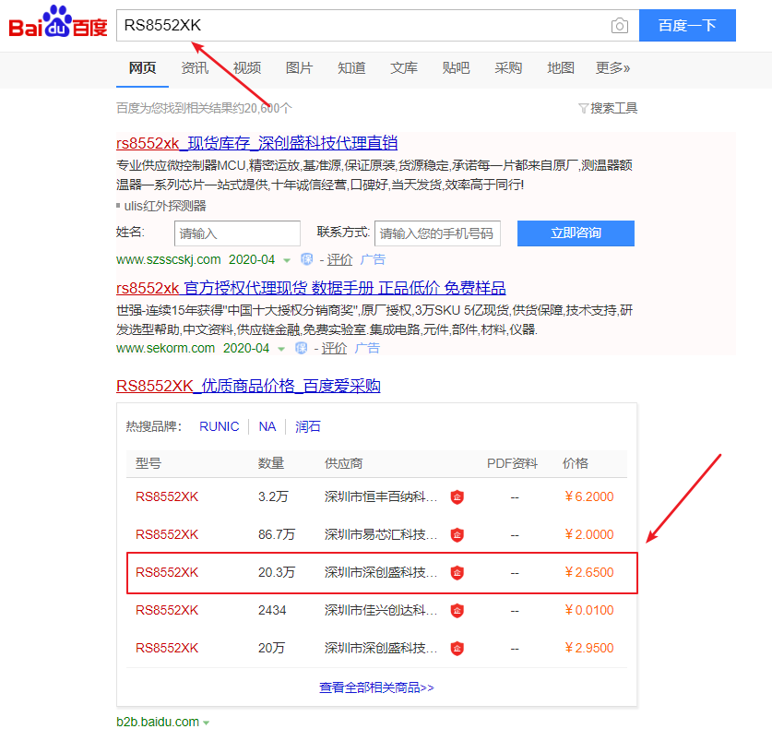Open 搜索工具 filter tools
The height and width of the screenshot is (741, 772).
coord(608,108)
